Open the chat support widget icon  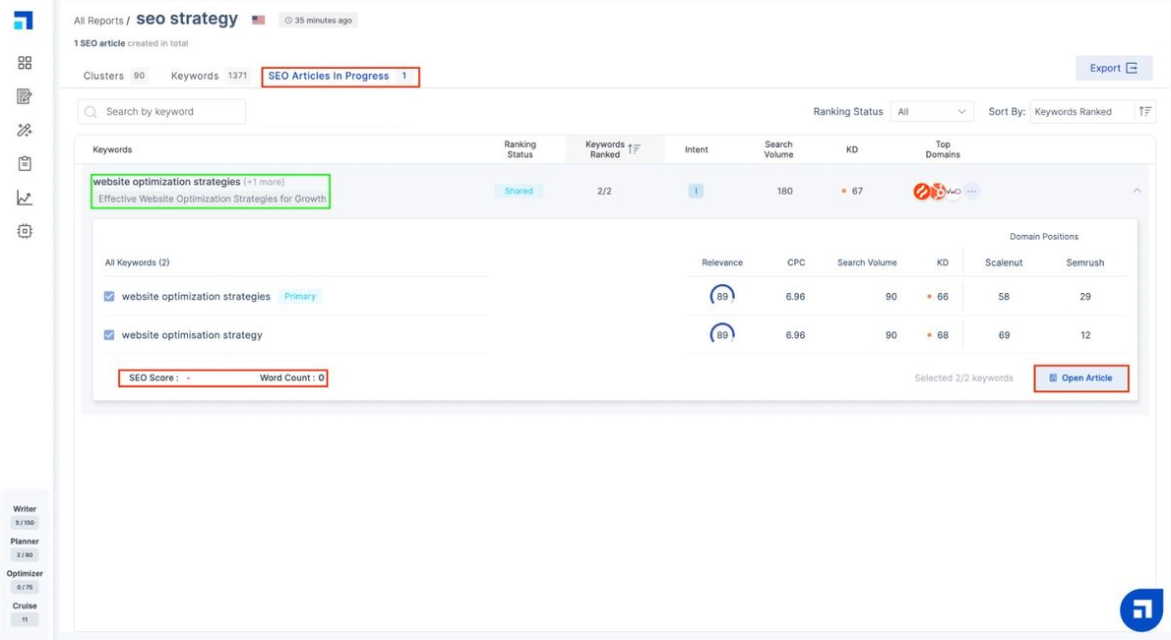(1141, 611)
